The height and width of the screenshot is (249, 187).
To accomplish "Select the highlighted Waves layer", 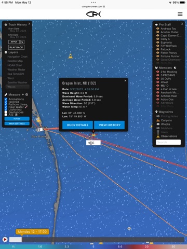I will 17,87.
